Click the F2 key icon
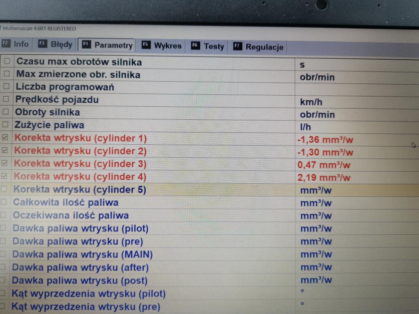The width and height of the screenshot is (419, 314). pyautogui.click(x=6, y=43)
